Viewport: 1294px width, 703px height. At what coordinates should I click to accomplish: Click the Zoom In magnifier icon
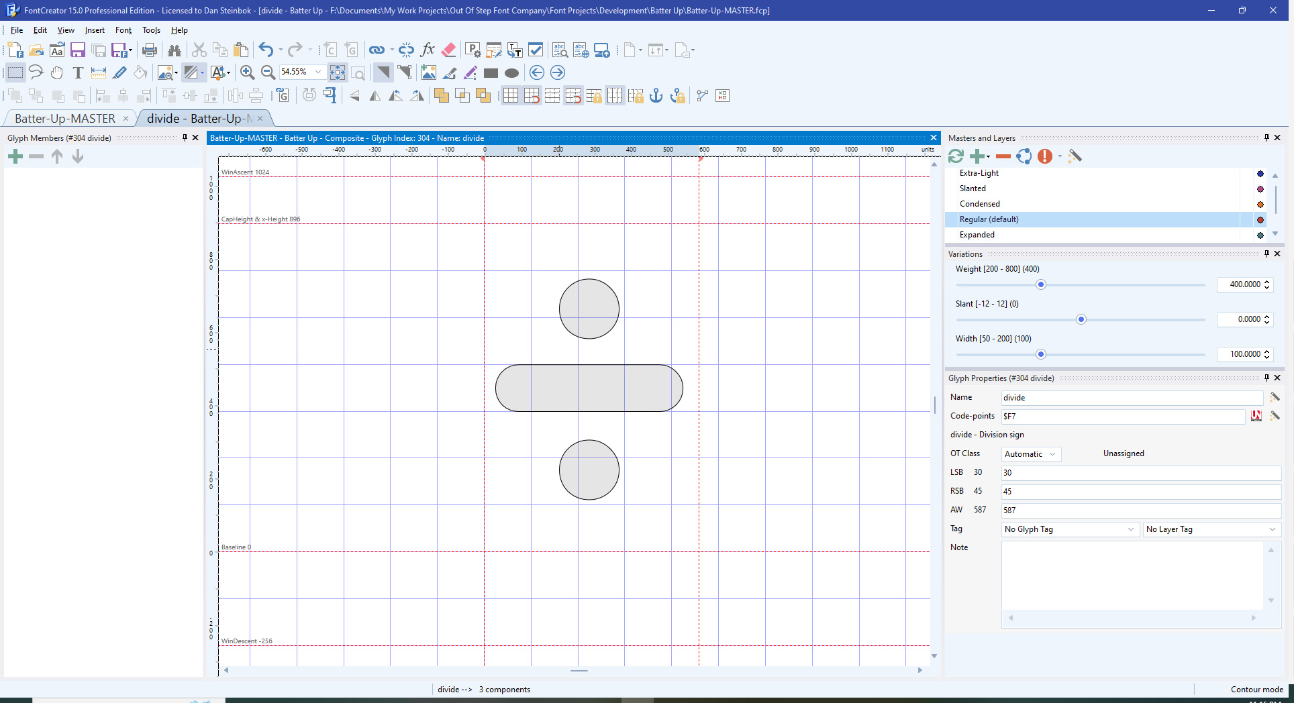pos(247,73)
